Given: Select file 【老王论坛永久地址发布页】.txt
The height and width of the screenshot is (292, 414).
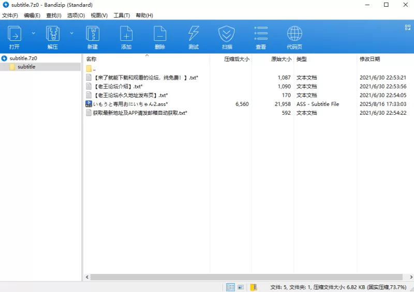Looking at the screenshot, I should pyautogui.click(x=130, y=95).
